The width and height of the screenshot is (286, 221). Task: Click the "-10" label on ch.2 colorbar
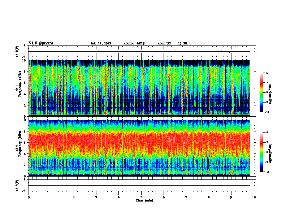(x=267, y=172)
